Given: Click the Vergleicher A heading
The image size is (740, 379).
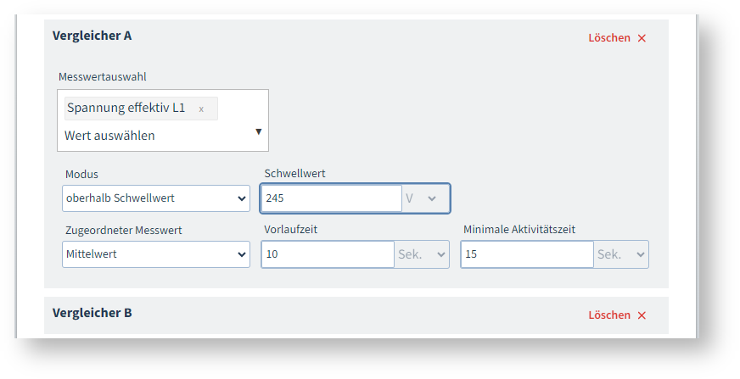Looking at the screenshot, I should click(x=92, y=36).
